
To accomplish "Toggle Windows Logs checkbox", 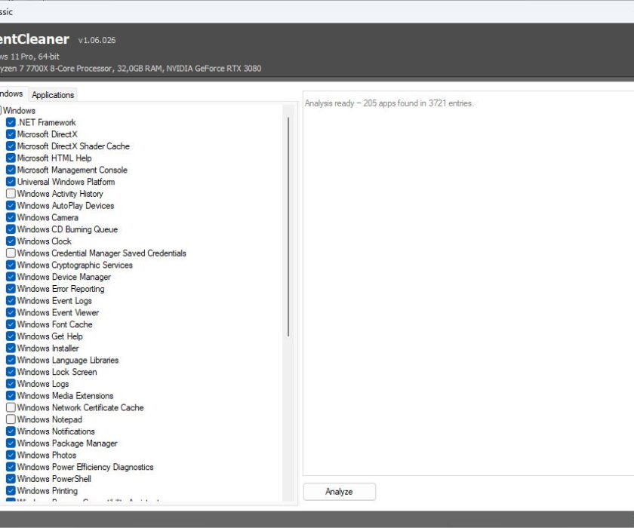I will (11, 384).
